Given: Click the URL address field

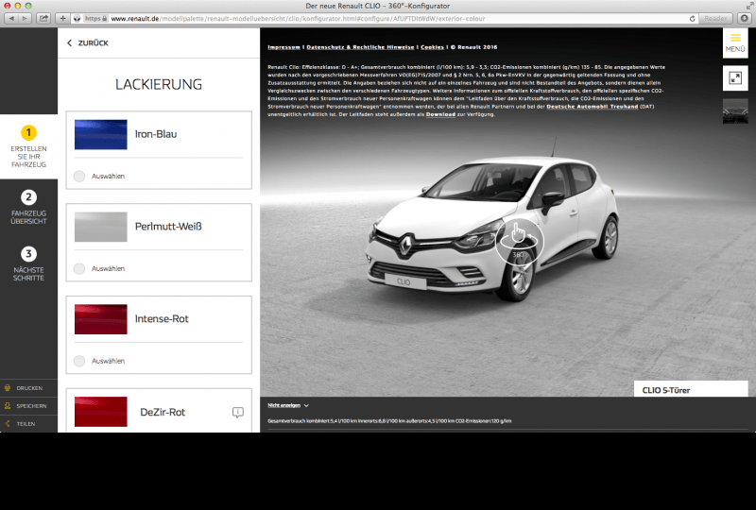Looking at the screenshot, I should (x=386, y=18).
